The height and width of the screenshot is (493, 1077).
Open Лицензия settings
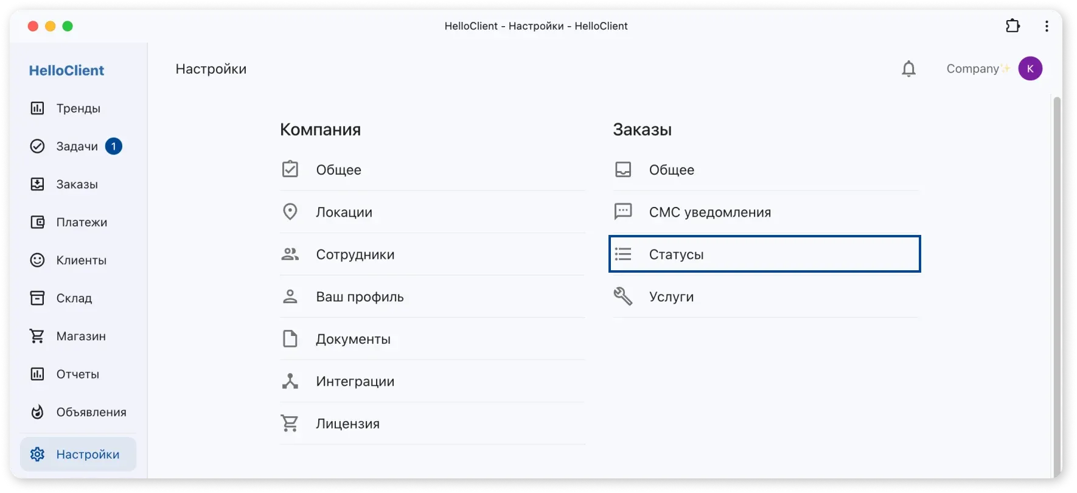(433, 424)
